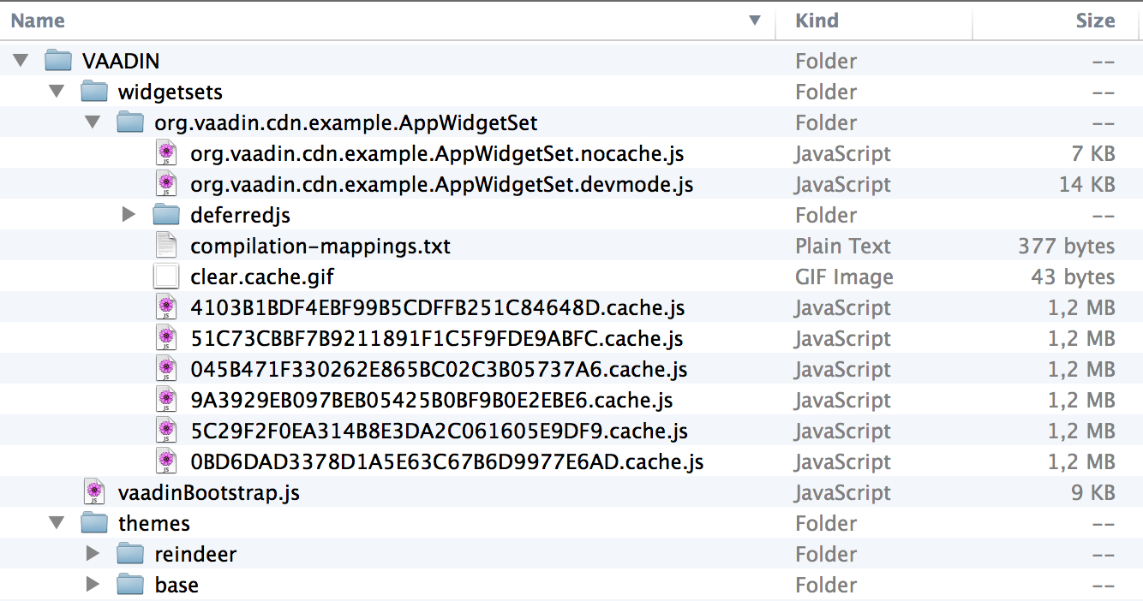Click the 51C73CBBF7B9211891F1C5F9FDE9ABFC.cache.js icon

(x=166, y=338)
